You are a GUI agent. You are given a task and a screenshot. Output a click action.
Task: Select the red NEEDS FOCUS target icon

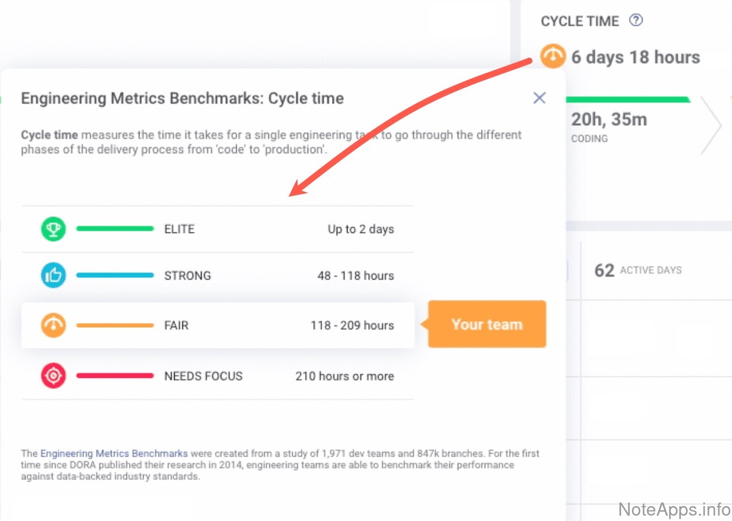[x=54, y=376]
